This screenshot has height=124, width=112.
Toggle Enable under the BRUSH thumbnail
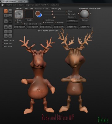tap(19, 20)
